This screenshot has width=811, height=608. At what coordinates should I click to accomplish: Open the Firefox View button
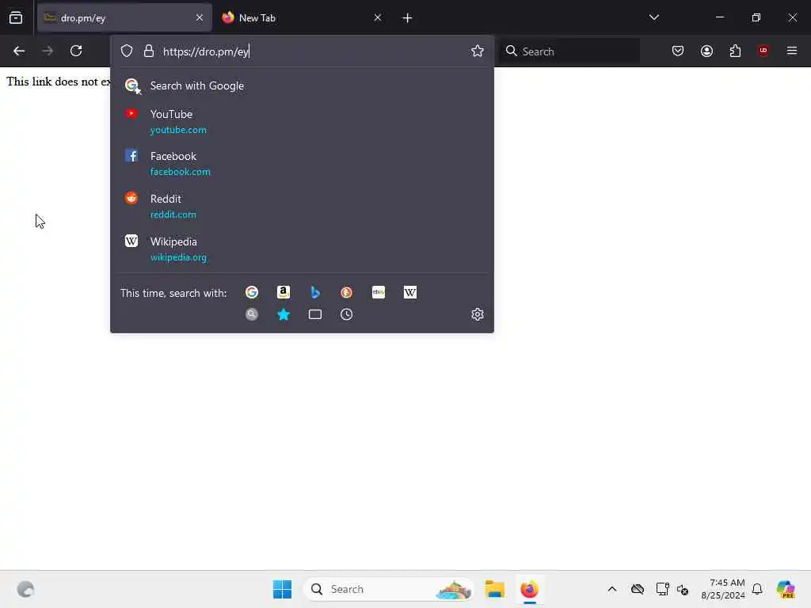(16, 17)
